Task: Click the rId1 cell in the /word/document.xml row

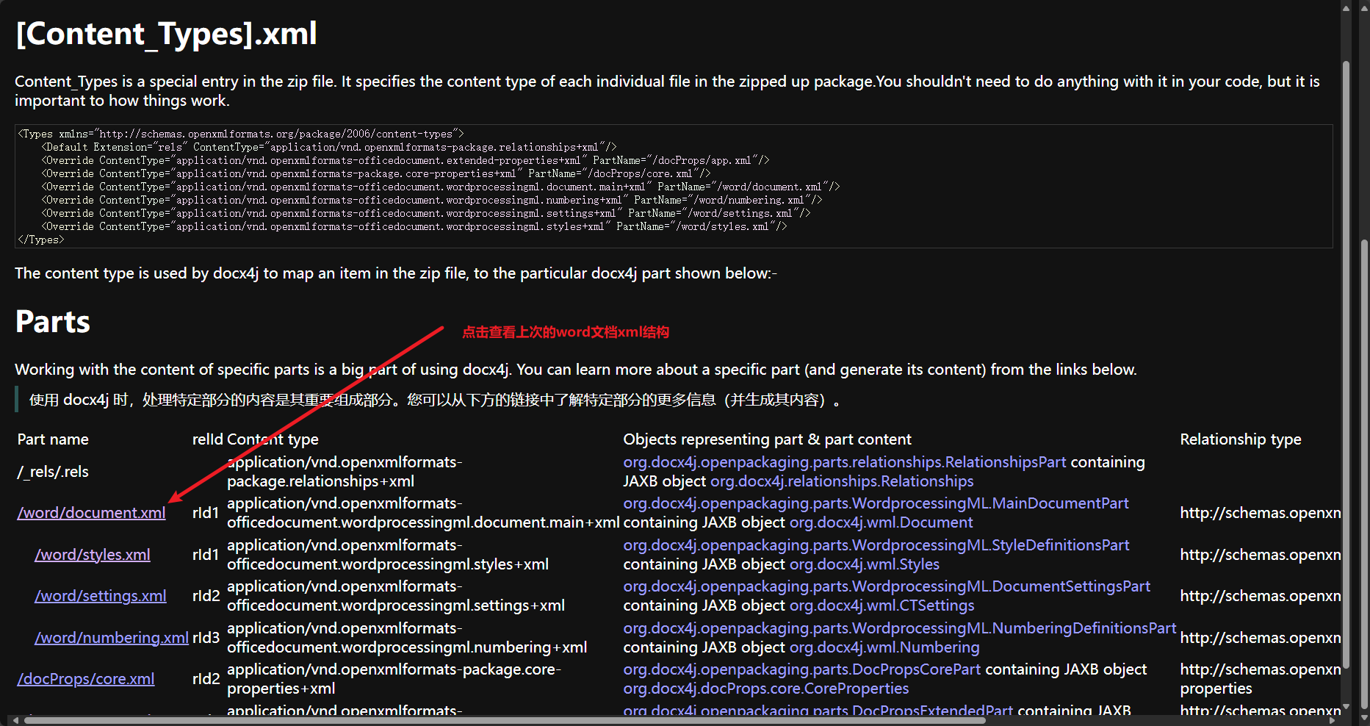Action: [x=206, y=513]
